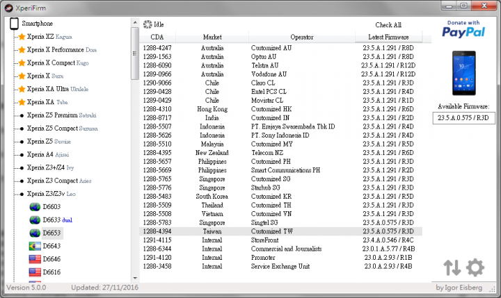Sort by the Operator column header
The image size is (501, 298).
pos(302,38)
